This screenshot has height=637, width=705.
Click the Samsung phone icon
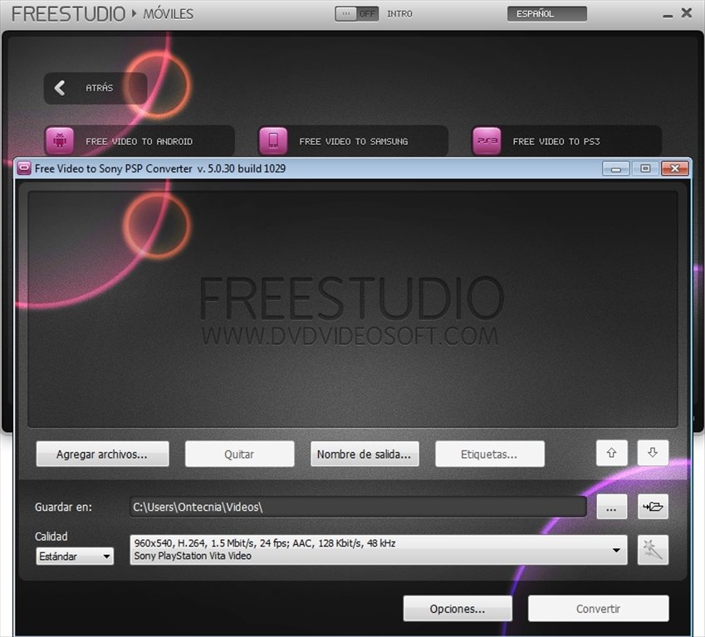[273, 141]
